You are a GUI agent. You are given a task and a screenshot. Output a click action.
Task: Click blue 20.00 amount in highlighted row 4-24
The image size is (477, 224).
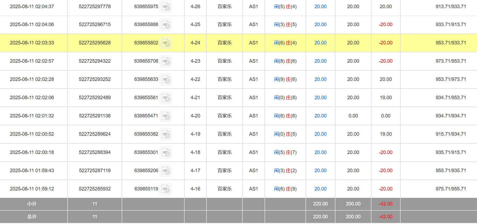point(320,43)
